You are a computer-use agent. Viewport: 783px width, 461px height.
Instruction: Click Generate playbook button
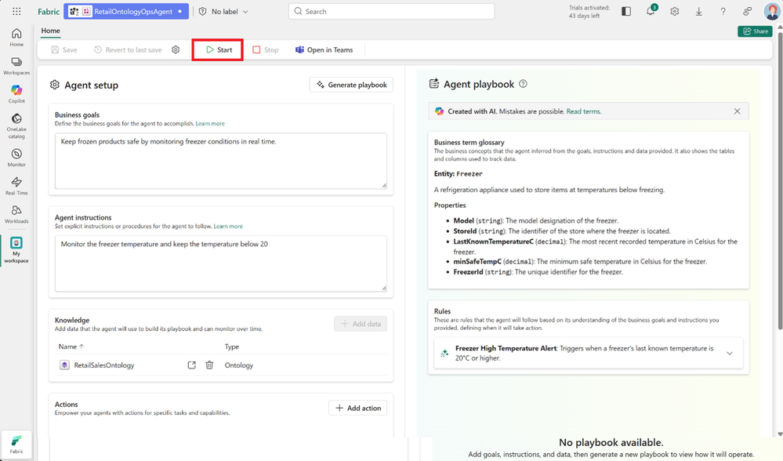[352, 85]
